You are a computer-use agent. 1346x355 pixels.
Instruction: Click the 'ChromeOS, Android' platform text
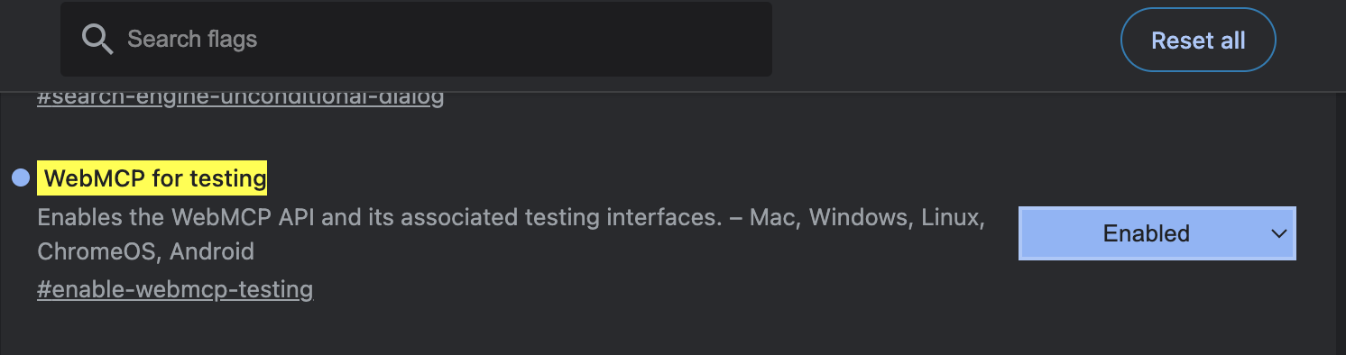145,251
